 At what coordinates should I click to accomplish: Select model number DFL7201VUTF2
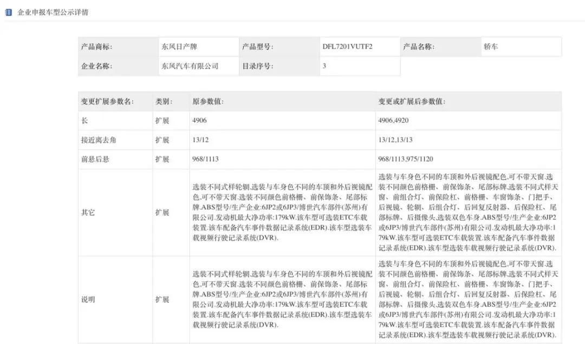pos(347,47)
